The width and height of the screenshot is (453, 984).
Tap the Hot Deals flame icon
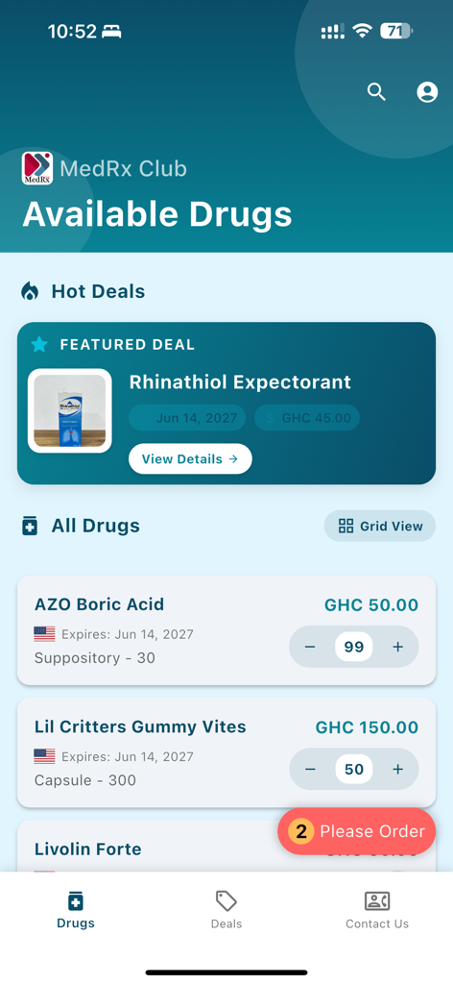pos(30,291)
